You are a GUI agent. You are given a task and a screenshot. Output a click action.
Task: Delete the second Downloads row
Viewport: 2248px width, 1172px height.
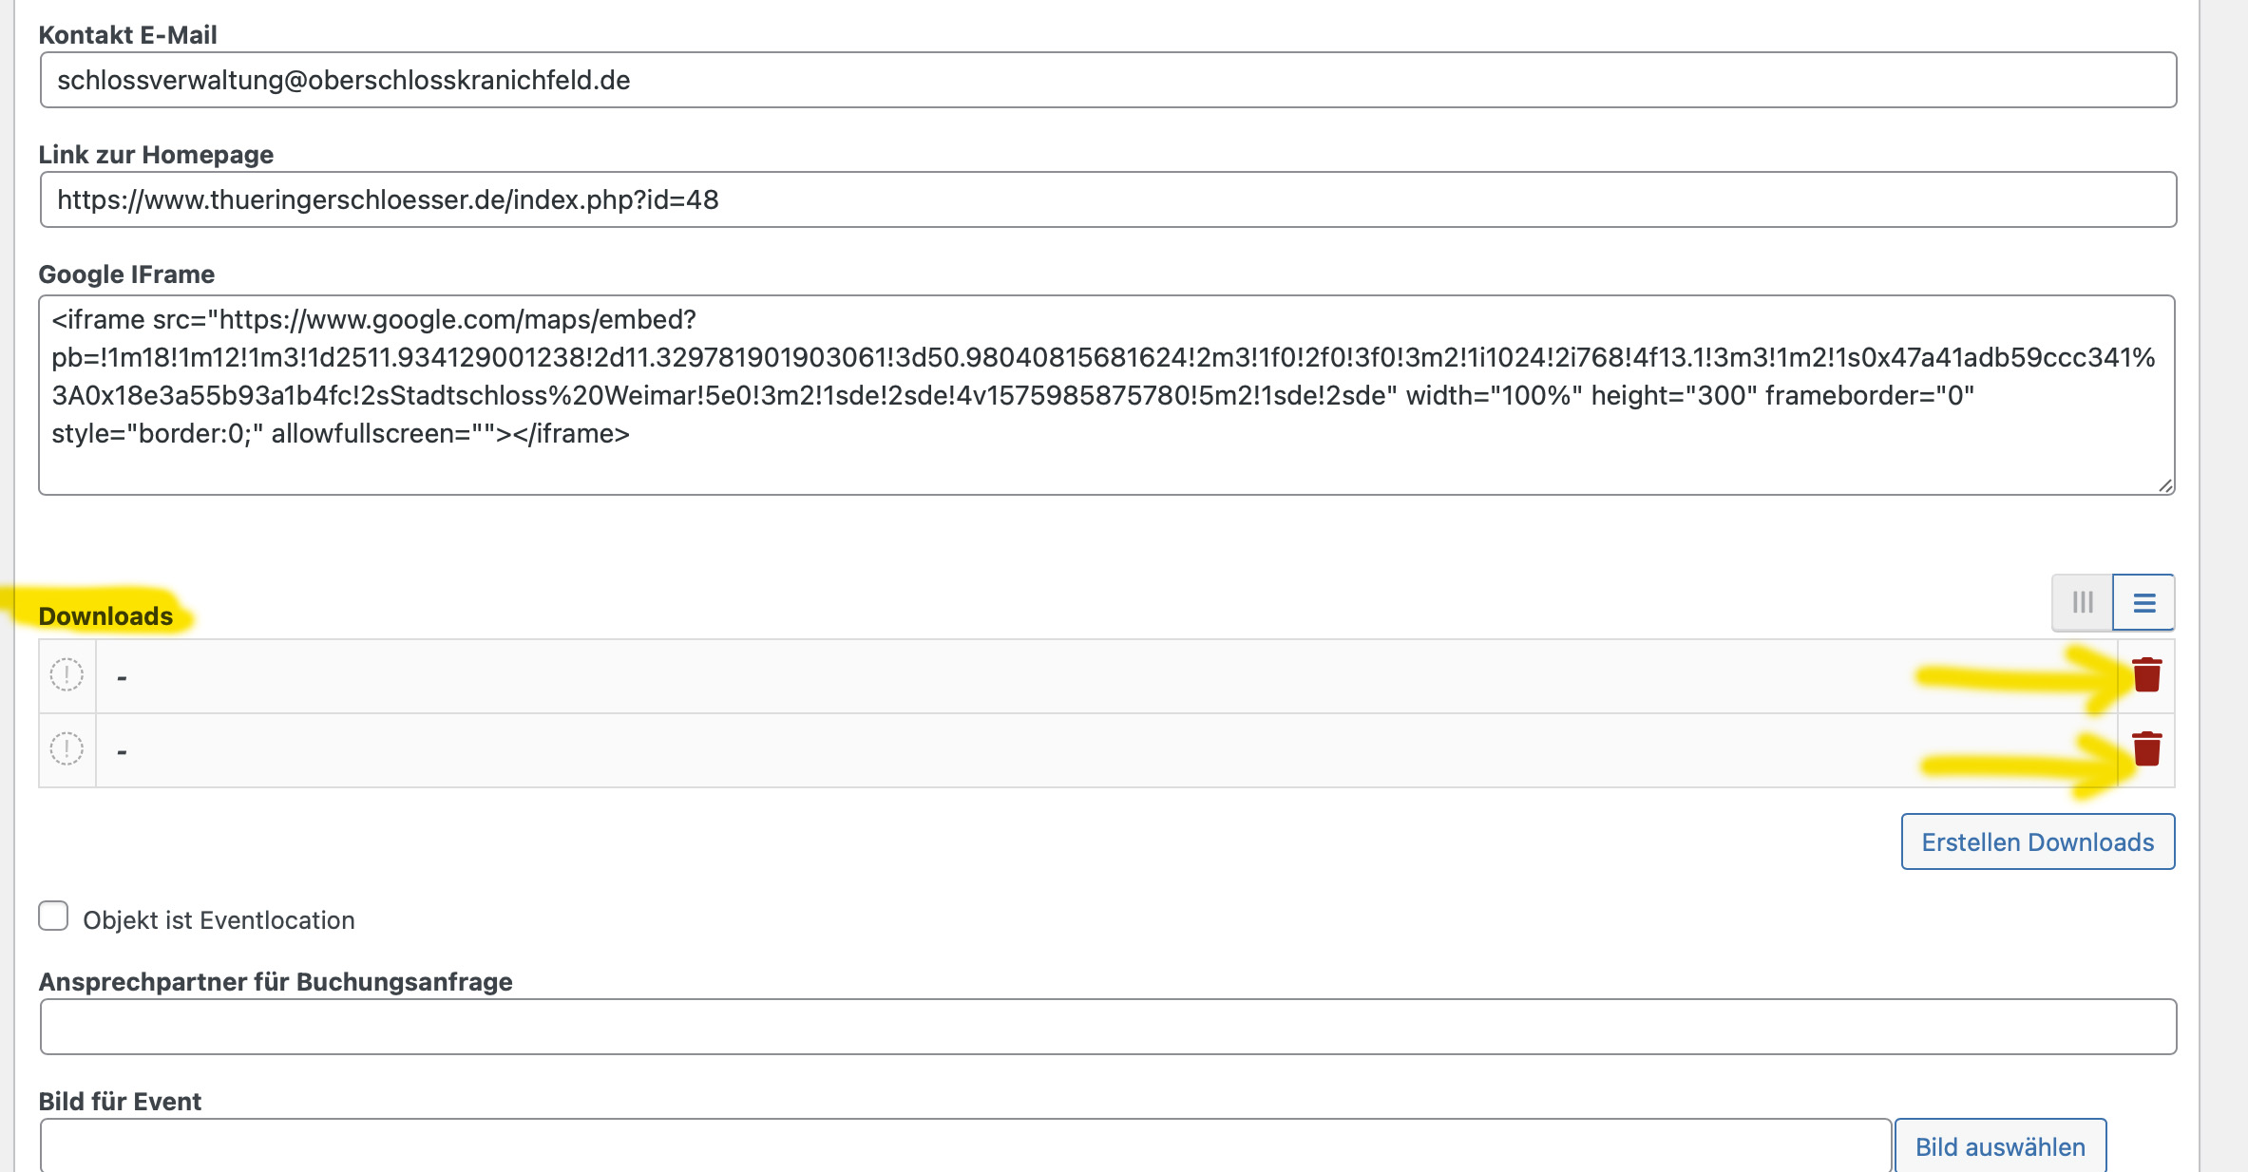tap(2146, 749)
